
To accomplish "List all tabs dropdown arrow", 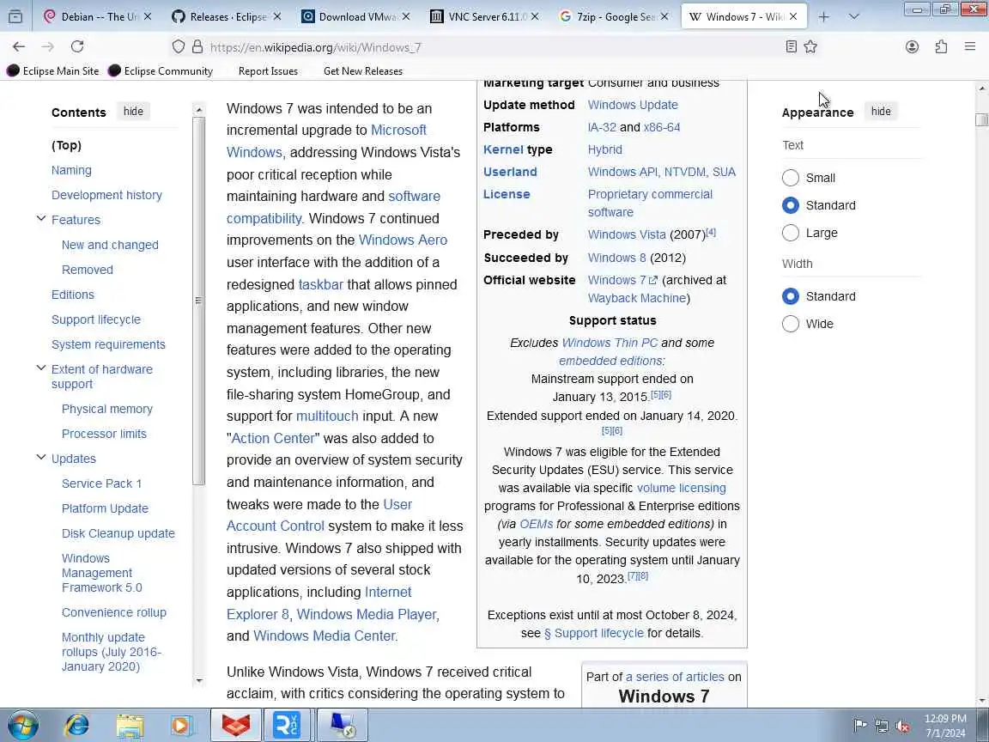I will (x=854, y=17).
